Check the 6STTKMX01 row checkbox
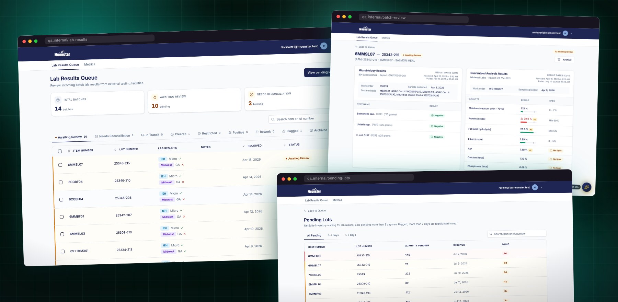The height and width of the screenshot is (302, 618). (x=63, y=252)
